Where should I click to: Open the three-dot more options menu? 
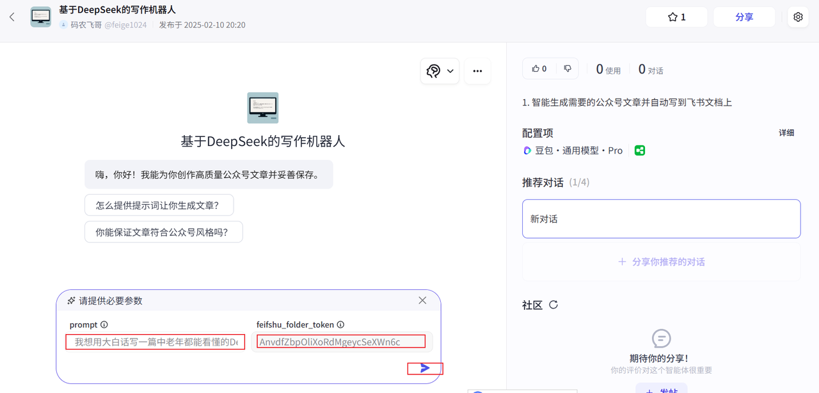[477, 71]
